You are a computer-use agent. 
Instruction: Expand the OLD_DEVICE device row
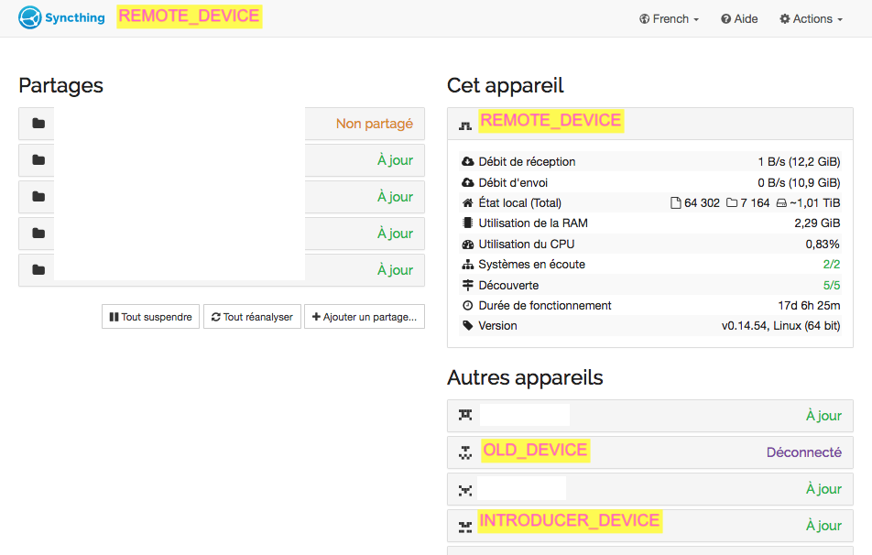pos(650,452)
